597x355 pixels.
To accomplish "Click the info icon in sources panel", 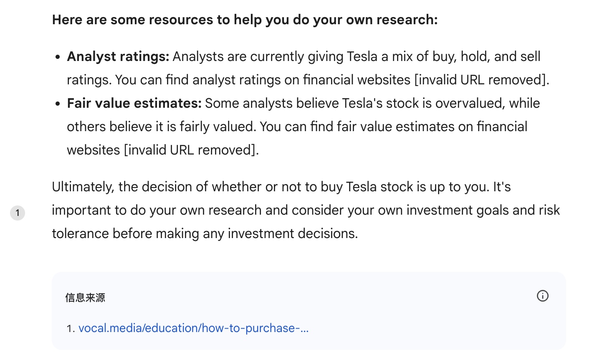I will (x=542, y=296).
